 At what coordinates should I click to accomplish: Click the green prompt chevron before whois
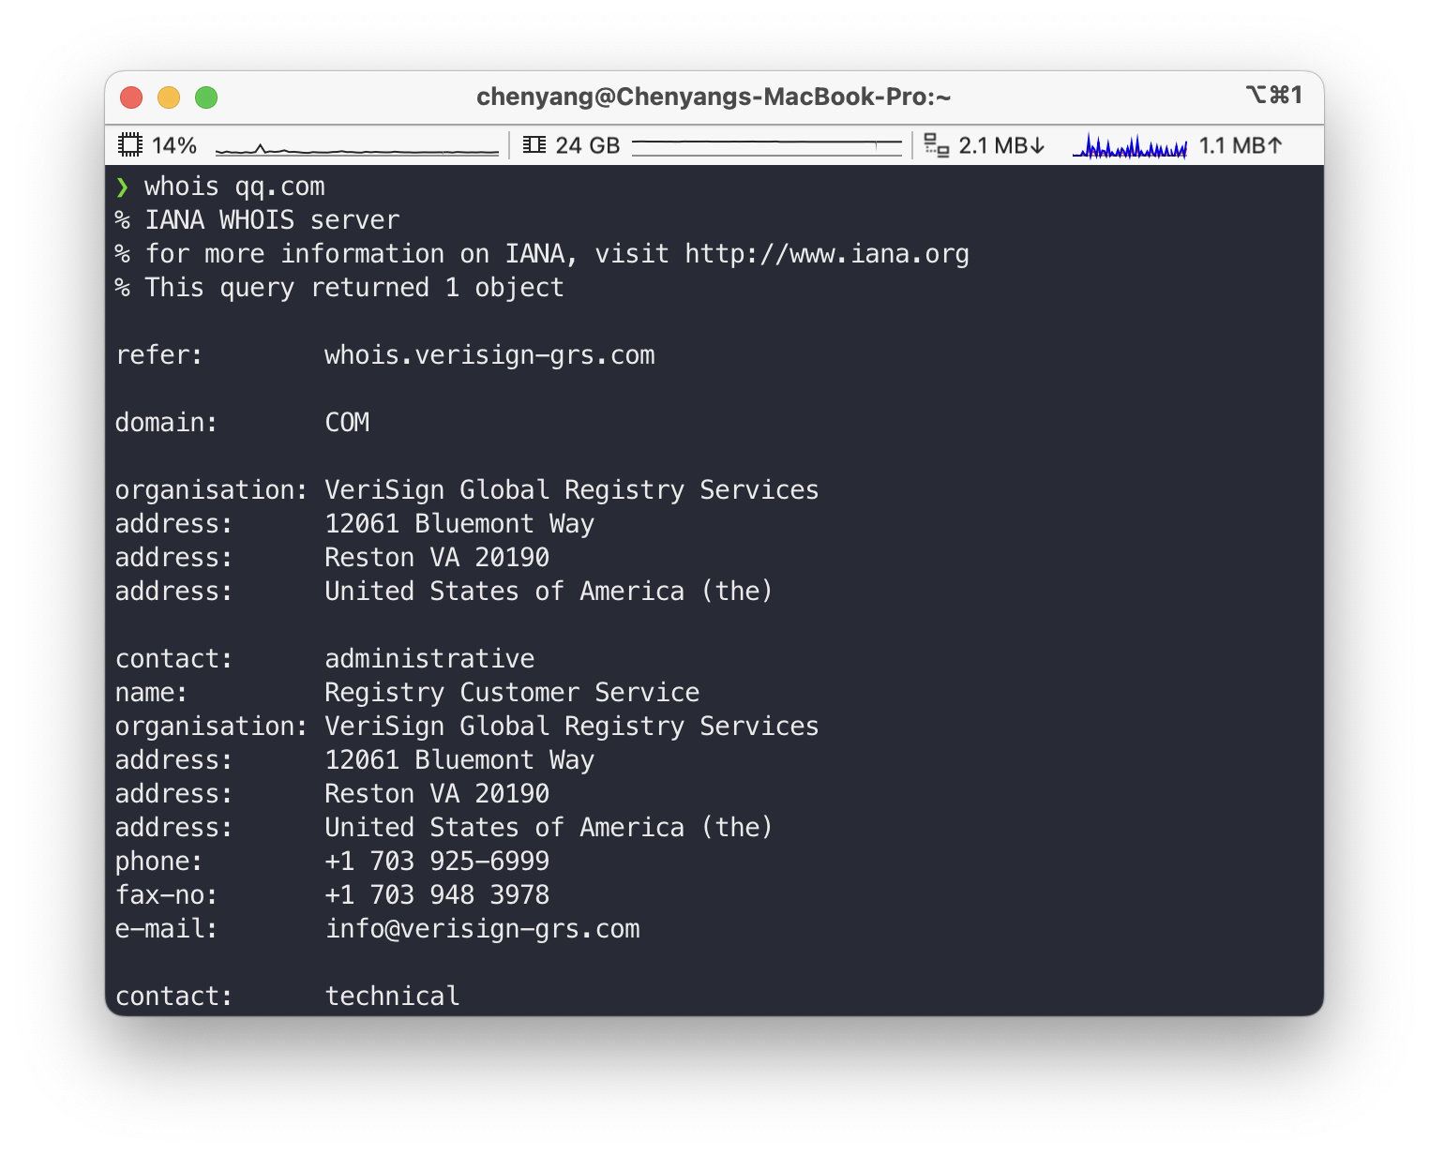click(122, 187)
